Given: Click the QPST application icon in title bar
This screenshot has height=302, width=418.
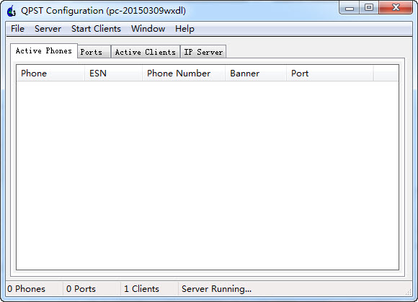Looking at the screenshot, I should [12, 11].
